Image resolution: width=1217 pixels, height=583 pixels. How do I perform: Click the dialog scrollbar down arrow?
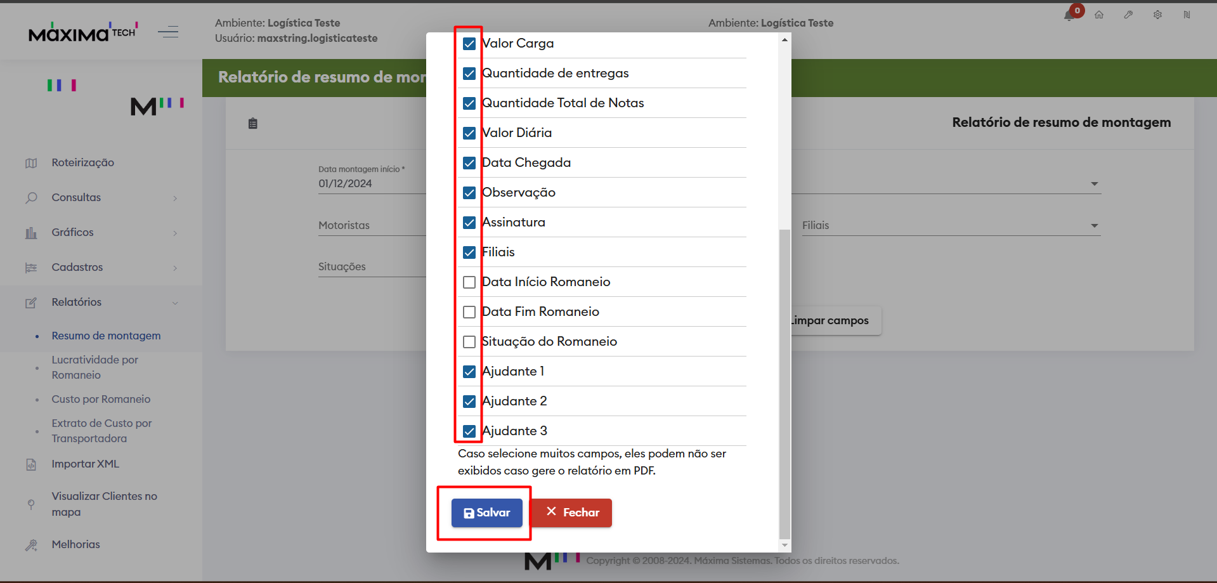[784, 545]
